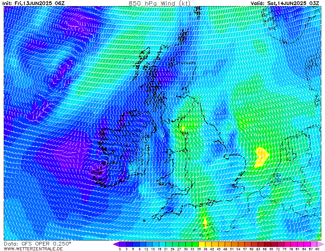Click the 'Data: GFS OPER 0.250°' text

click(x=38, y=244)
